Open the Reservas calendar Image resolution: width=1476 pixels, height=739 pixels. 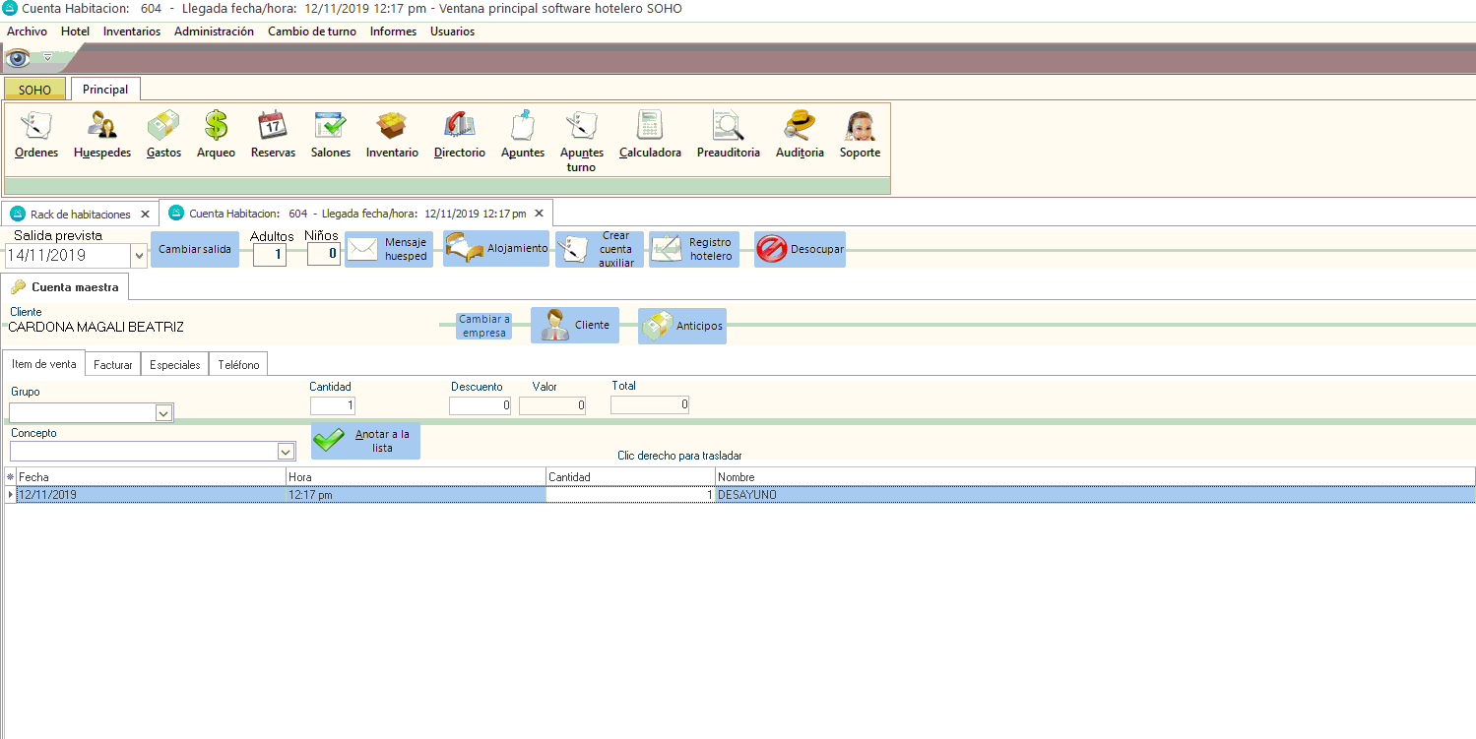pos(273,135)
